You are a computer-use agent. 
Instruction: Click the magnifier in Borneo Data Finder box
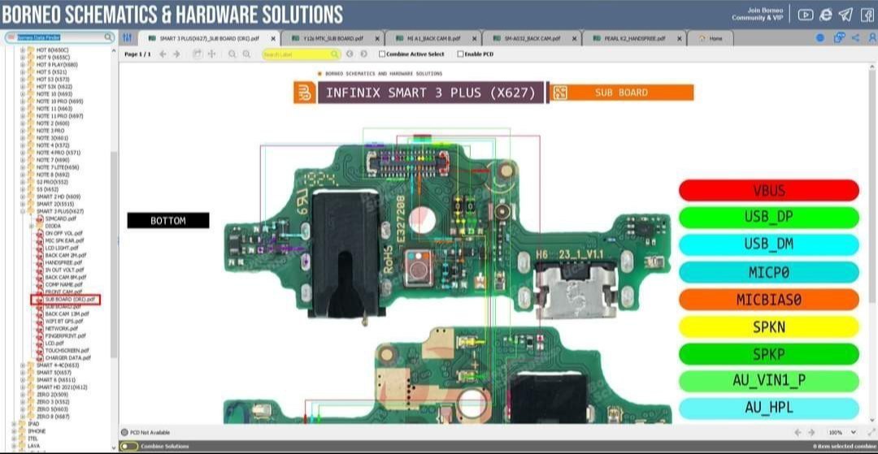coord(109,37)
